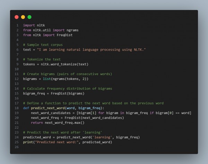Viewport: 208px width, 164px height.
Task: Click the green maximize dot
Action: click(x=29, y=17)
